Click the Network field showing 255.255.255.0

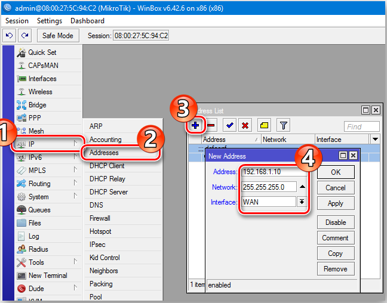coord(269,187)
